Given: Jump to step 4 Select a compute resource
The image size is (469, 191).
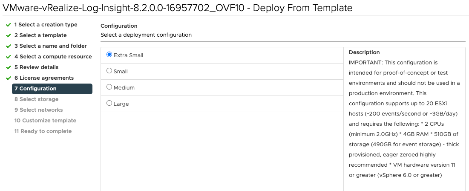Looking at the screenshot, I should [53, 57].
